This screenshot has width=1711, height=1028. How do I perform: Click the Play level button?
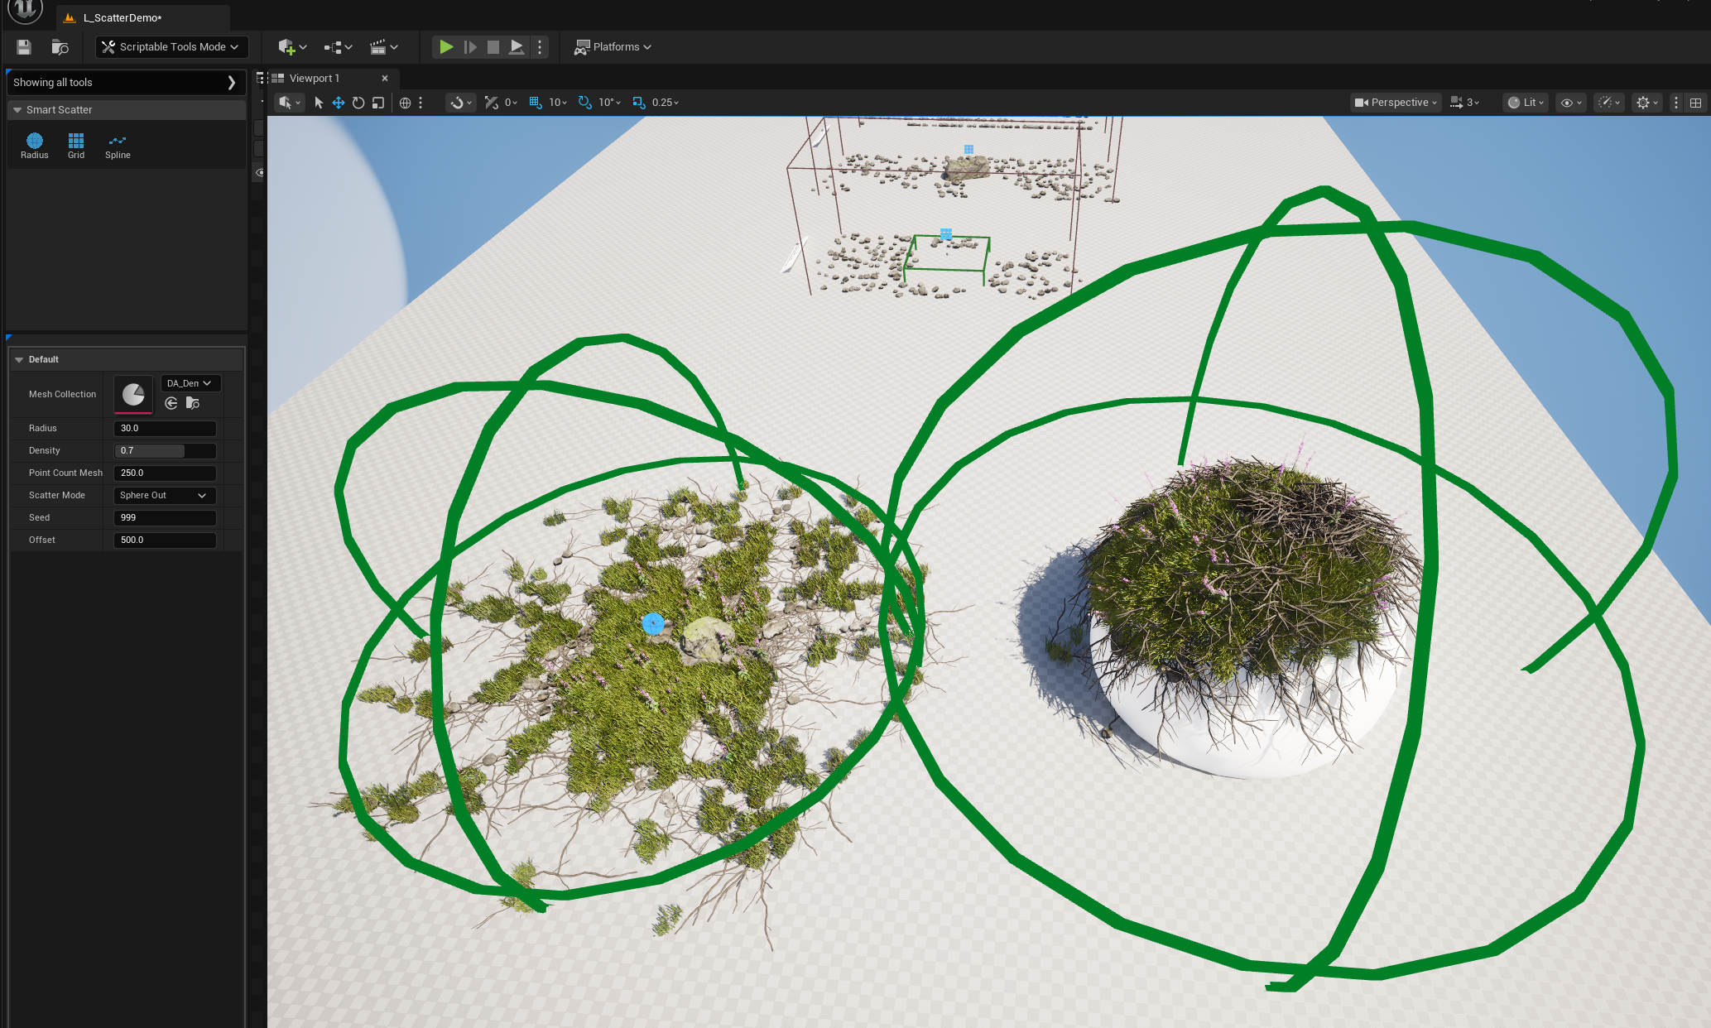(x=445, y=47)
